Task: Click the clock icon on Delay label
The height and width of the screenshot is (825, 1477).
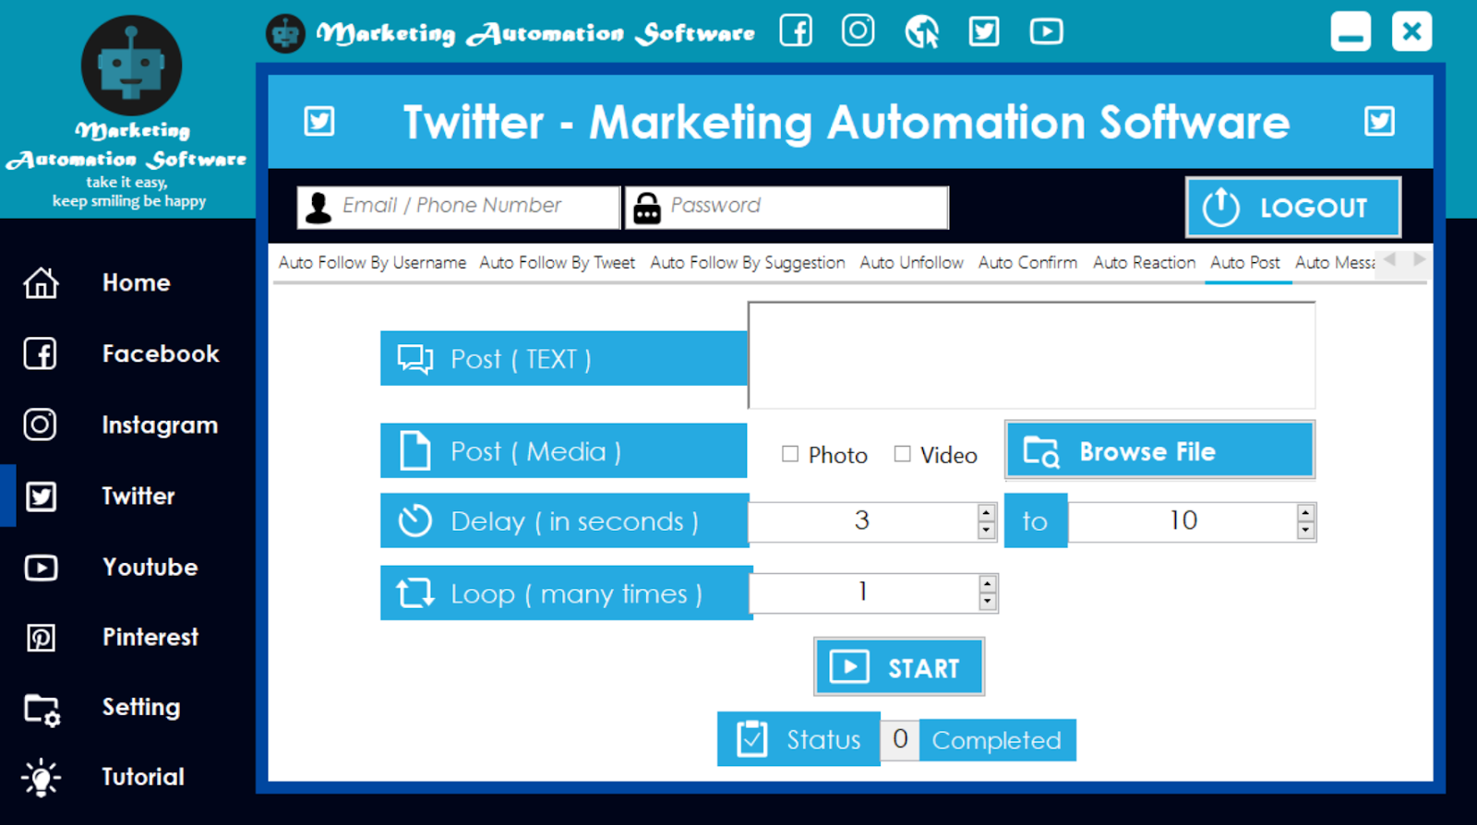Action: point(415,520)
